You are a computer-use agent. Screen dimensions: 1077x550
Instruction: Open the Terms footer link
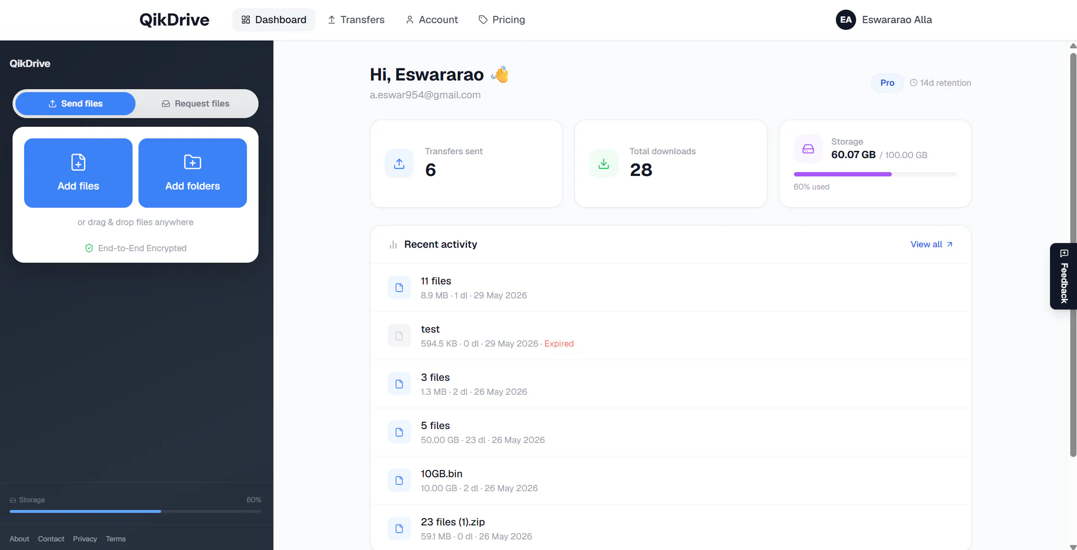point(116,539)
